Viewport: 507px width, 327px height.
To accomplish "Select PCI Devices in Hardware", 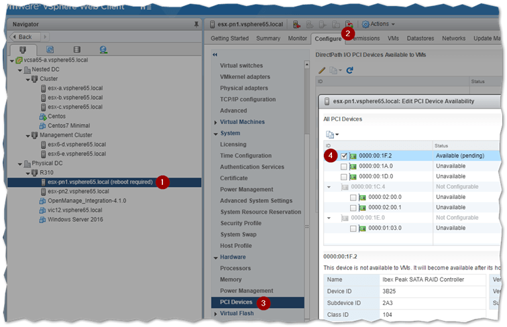I will point(258,302).
